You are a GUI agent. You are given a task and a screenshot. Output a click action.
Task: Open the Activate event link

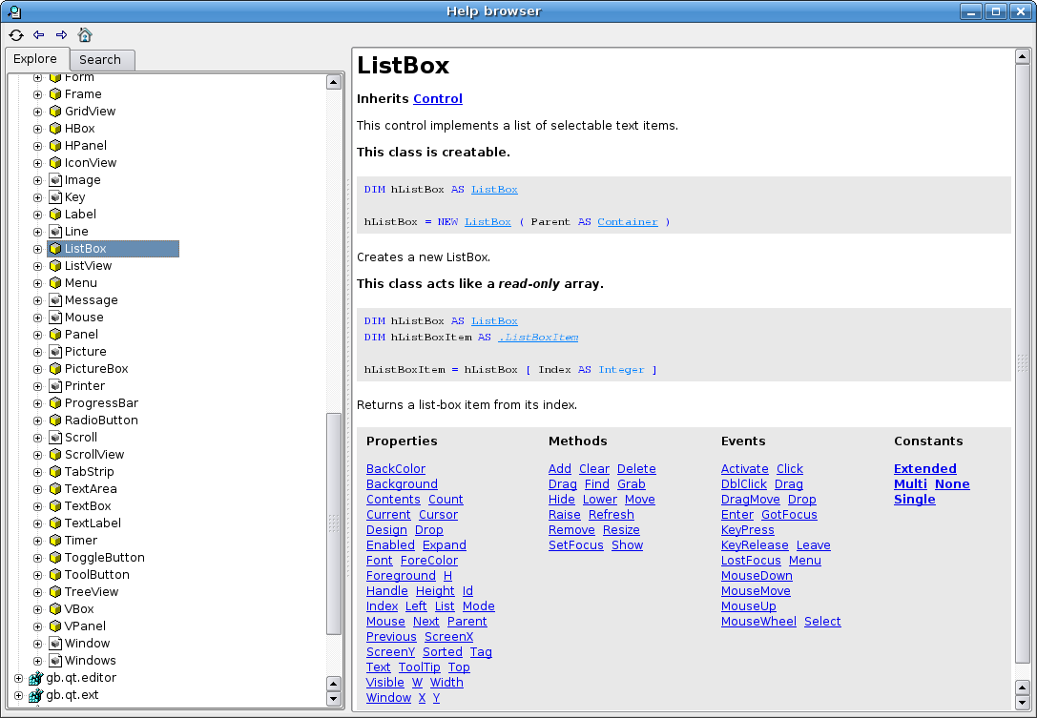click(745, 469)
